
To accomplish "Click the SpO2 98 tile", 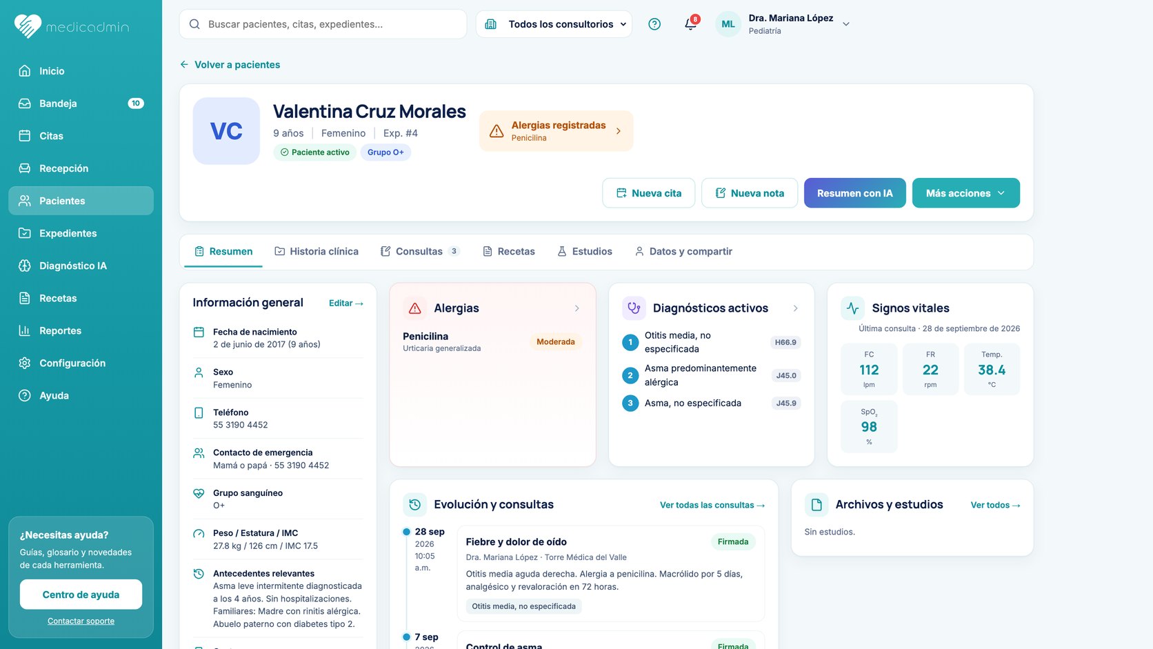I will (x=869, y=426).
